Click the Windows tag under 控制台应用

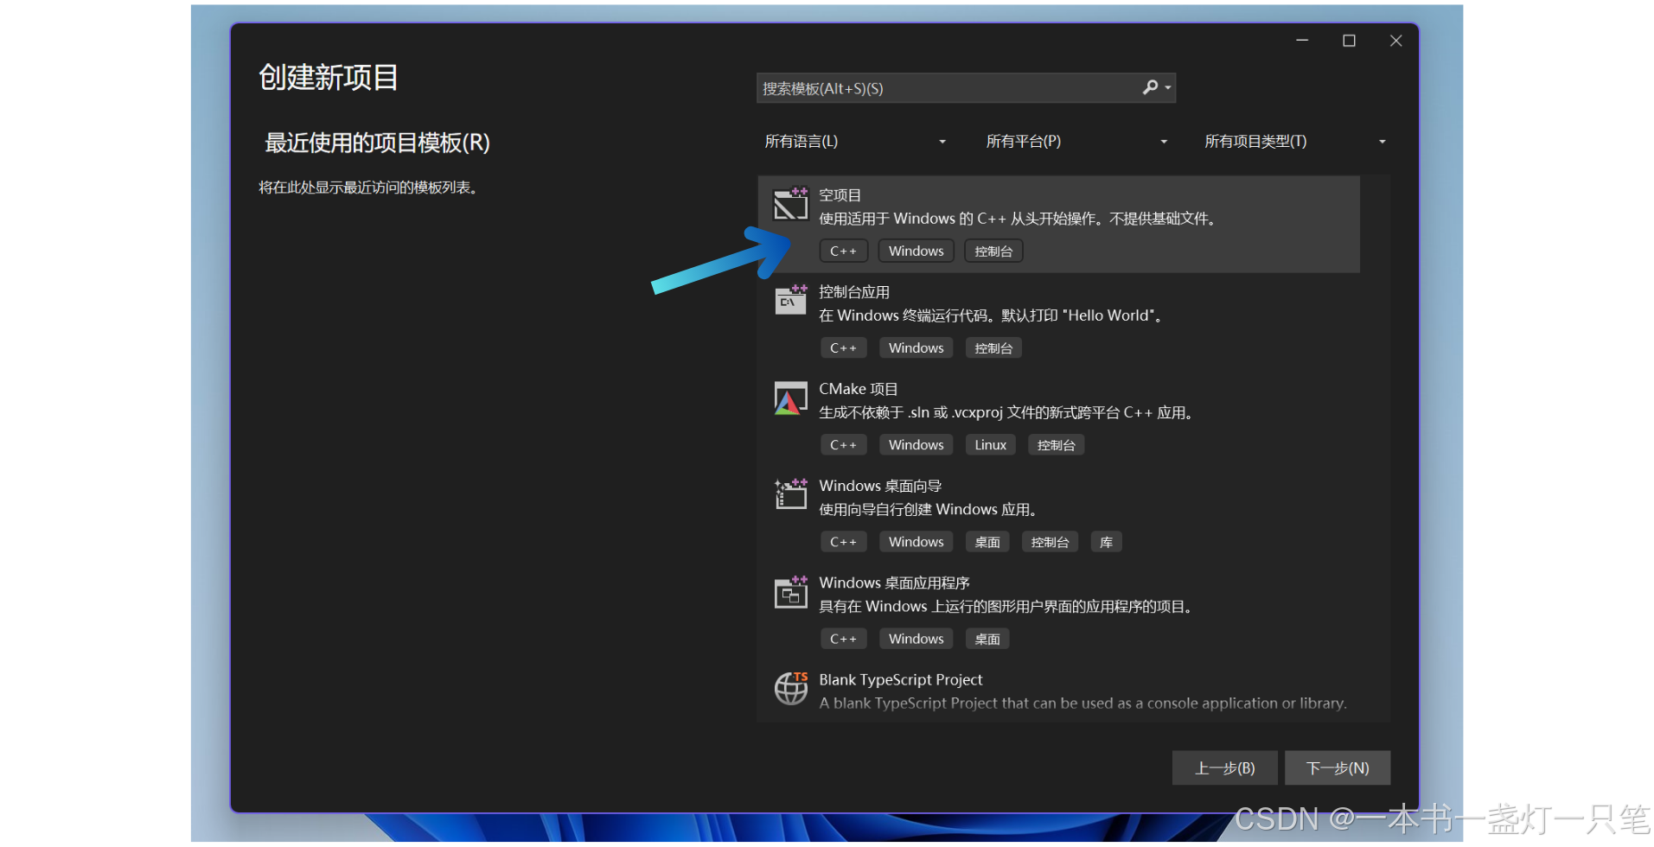click(916, 347)
